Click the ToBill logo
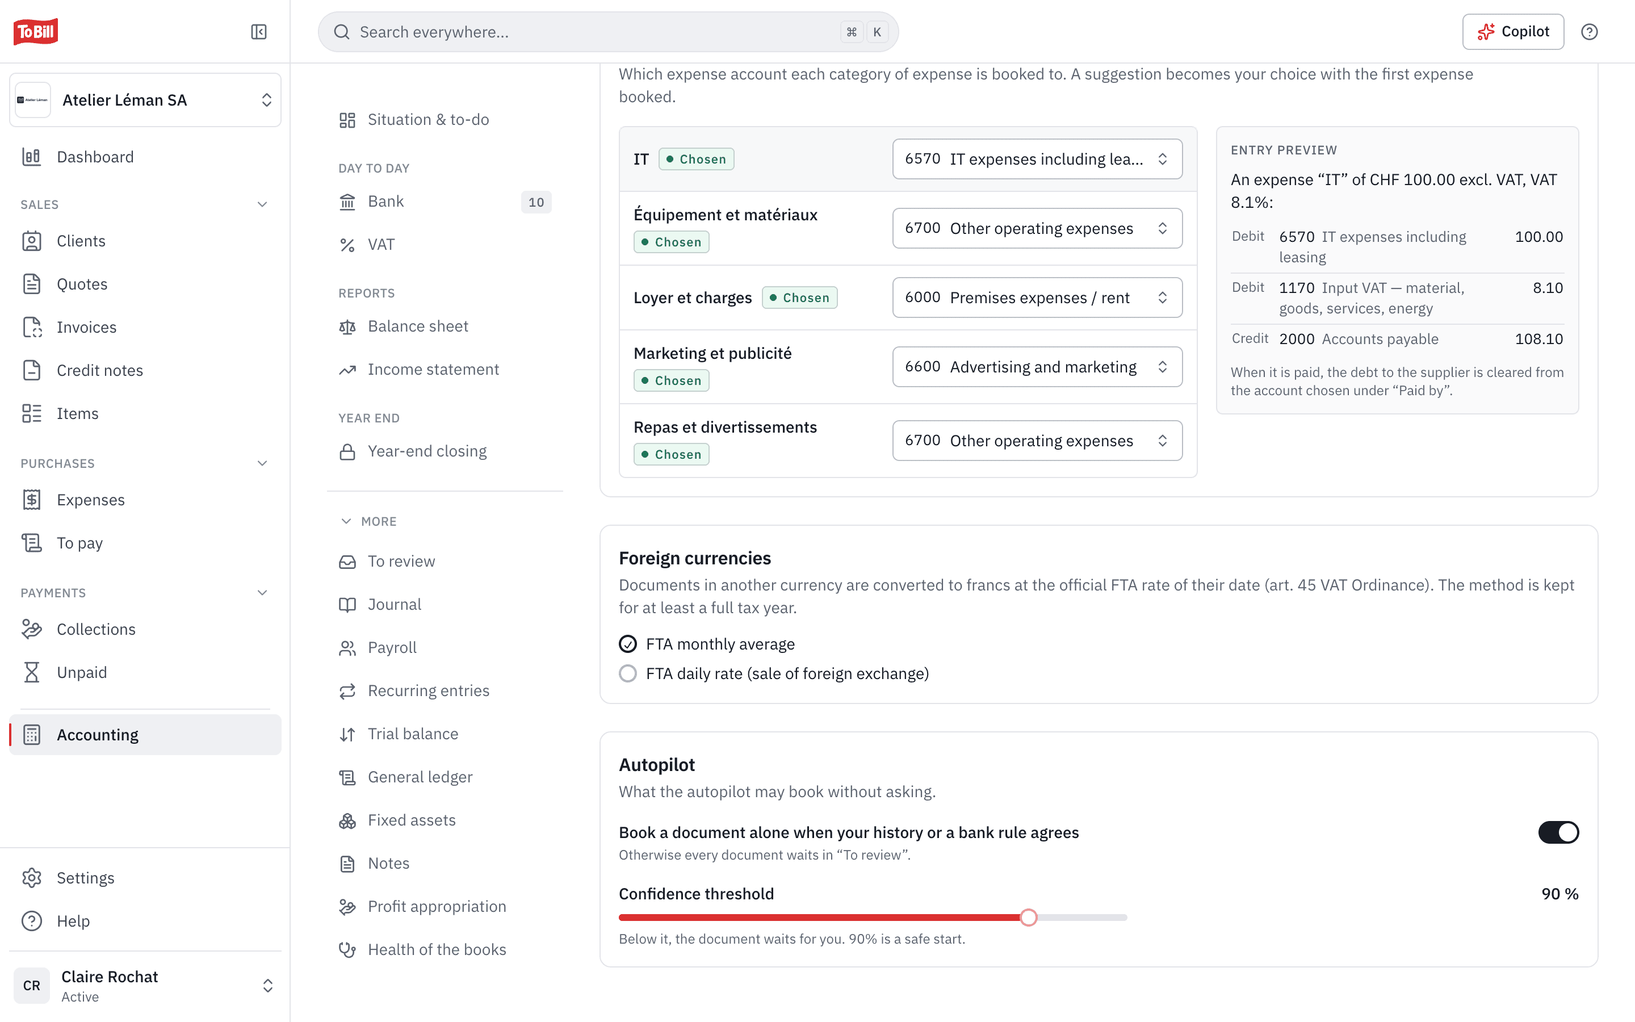 click(36, 32)
